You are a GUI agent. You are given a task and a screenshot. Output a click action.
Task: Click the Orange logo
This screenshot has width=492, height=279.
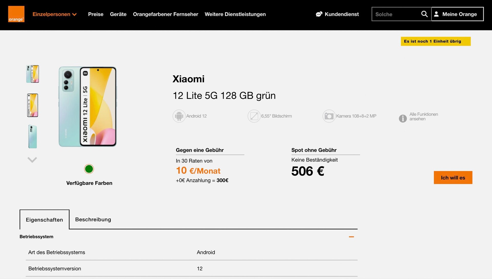[16, 14]
